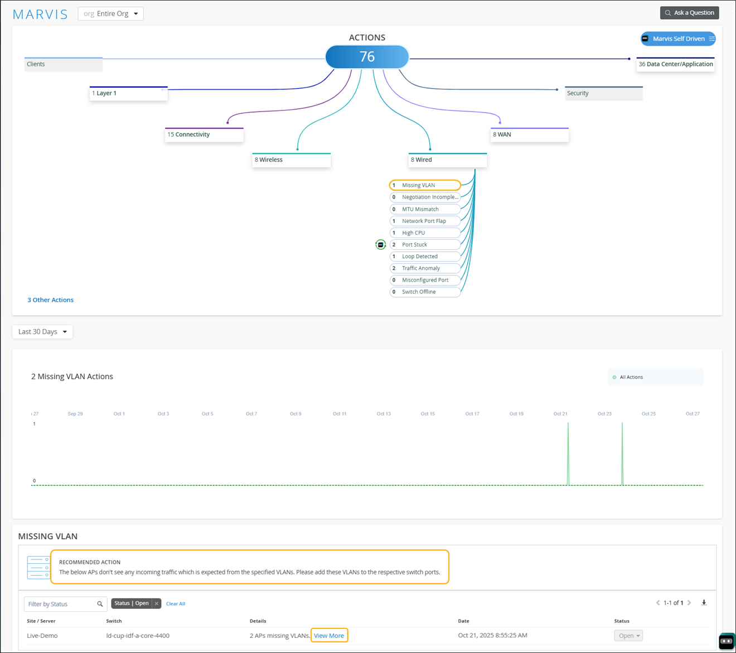Image resolution: width=736 pixels, height=653 pixels.
Task: Select the Port Stuck action
Action: tap(425, 244)
